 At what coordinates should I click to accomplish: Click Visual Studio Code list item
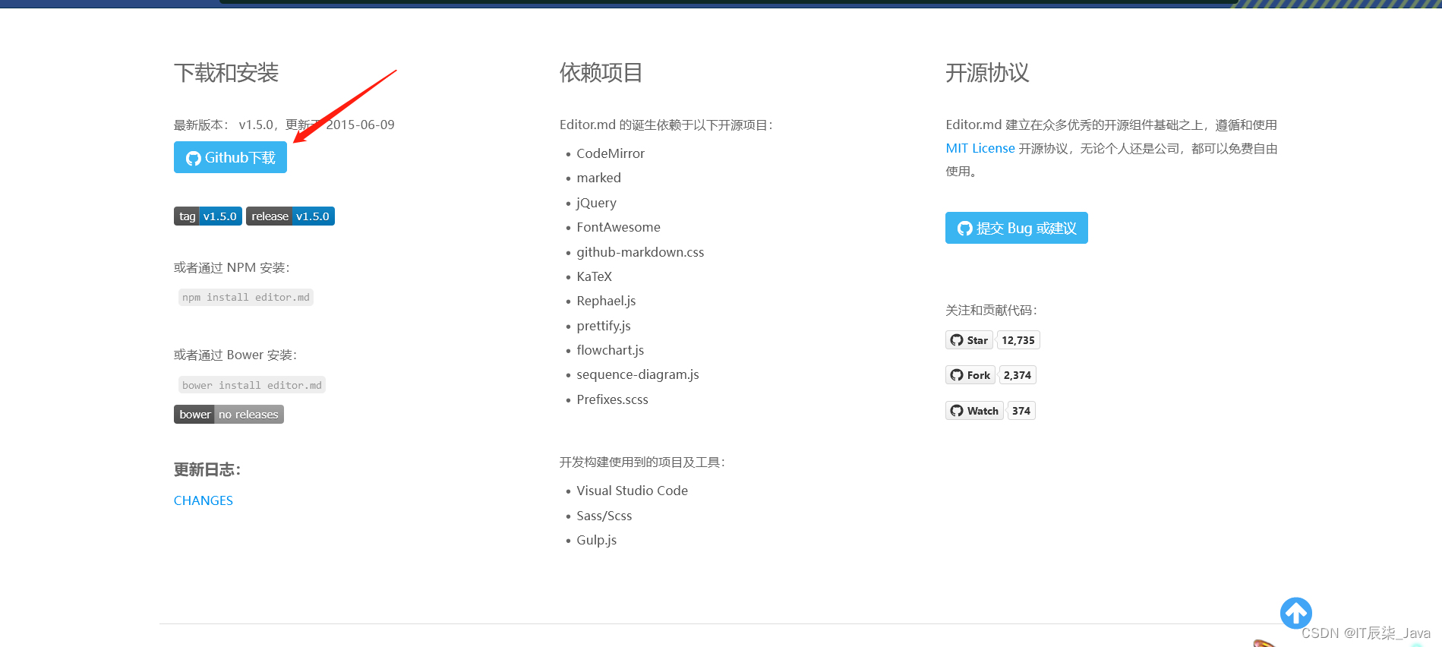click(x=632, y=491)
